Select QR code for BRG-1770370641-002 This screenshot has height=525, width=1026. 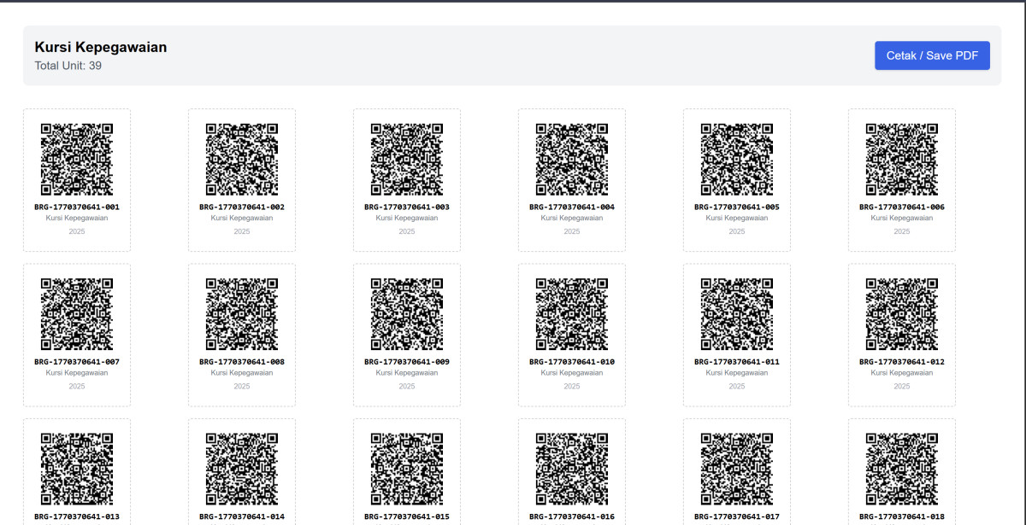pos(242,160)
